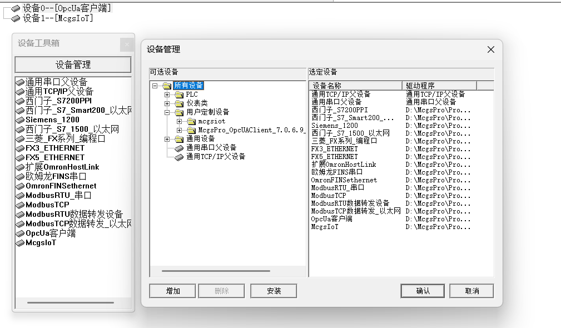Expand the 通用设备 tree node

click(167, 139)
